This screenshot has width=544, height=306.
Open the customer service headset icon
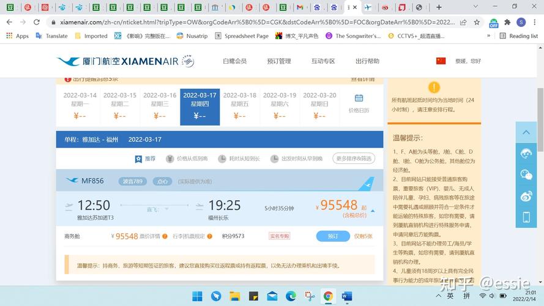(x=526, y=153)
